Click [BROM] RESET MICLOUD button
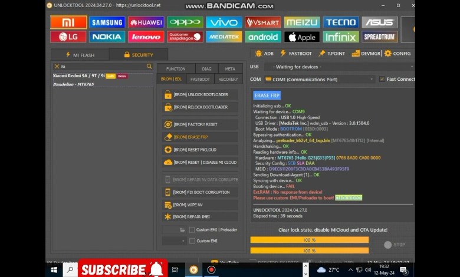This screenshot has width=460, height=277. point(200,150)
